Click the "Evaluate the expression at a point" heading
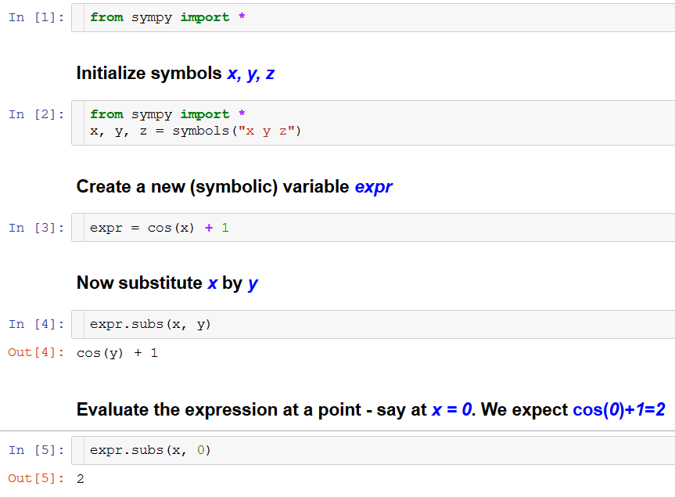 (251, 409)
